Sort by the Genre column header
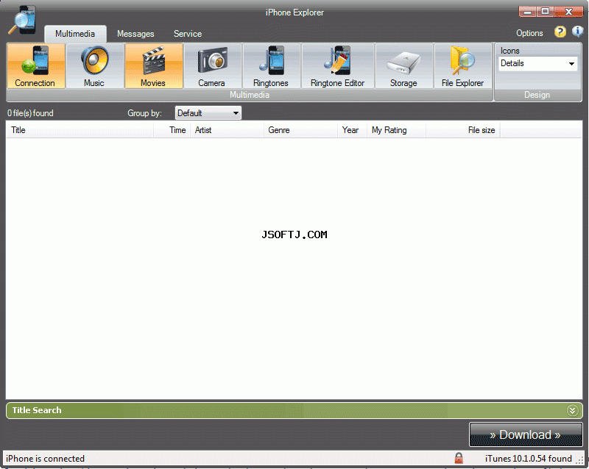589x469 pixels. pyautogui.click(x=300, y=130)
